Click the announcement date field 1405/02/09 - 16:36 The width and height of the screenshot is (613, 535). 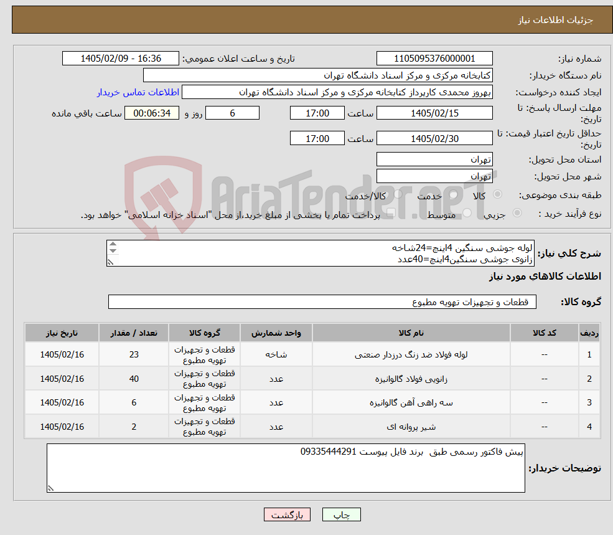[120, 59]
